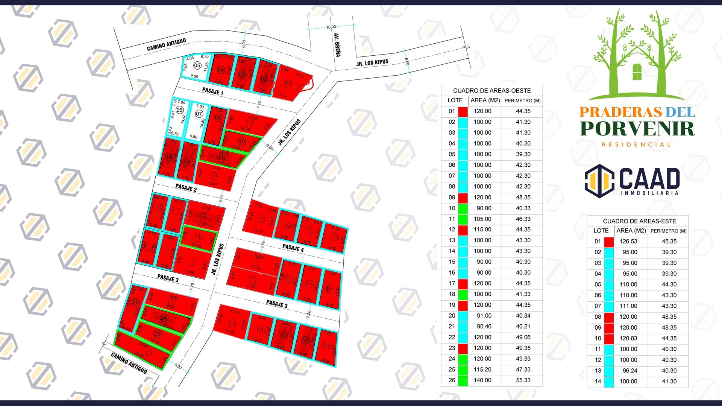The image size is (722, 406).
Task: Click area 120.83 for Este lot 10
Action: 628,339
